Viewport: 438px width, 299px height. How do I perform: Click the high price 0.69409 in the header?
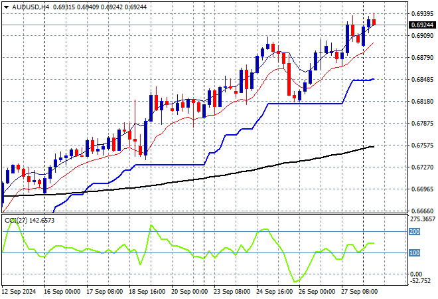click(x=88, y=7)
